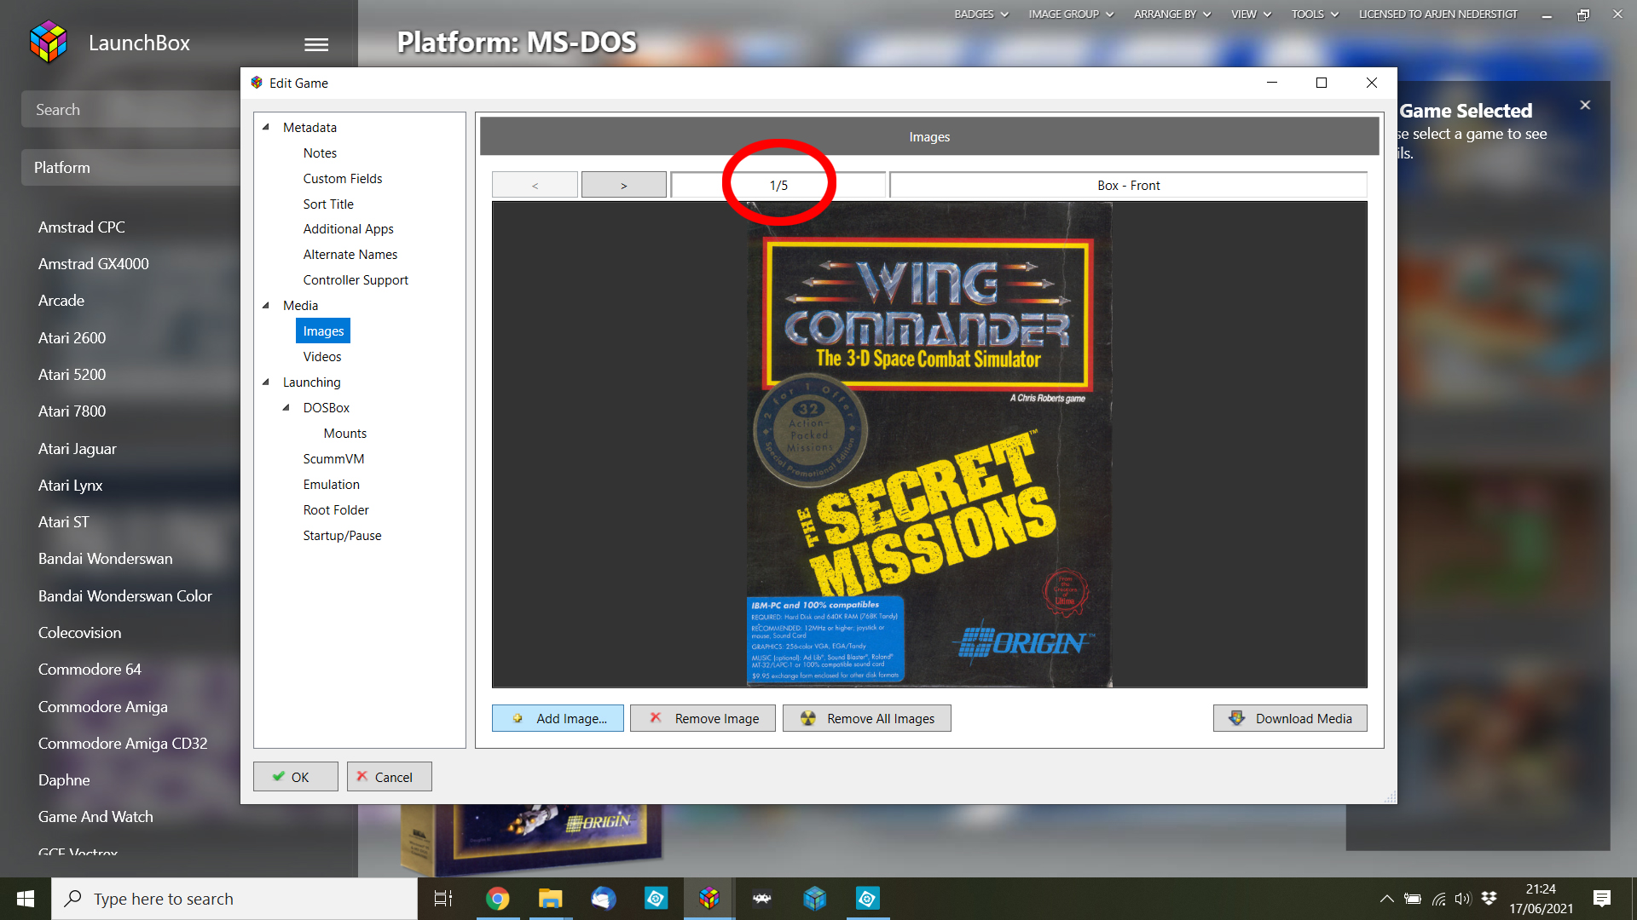Click the previous image < button
This screenshot has height=920, width=1637.
(535, 185)
